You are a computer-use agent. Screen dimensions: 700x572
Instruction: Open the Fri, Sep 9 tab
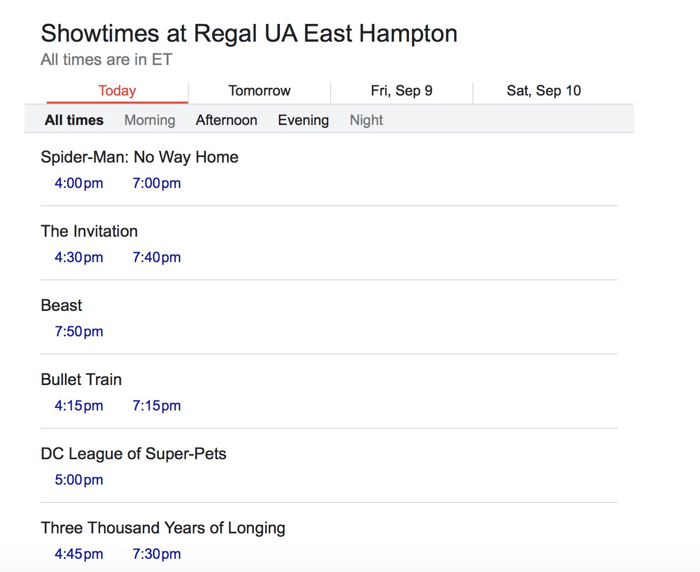tap(402, 91)
